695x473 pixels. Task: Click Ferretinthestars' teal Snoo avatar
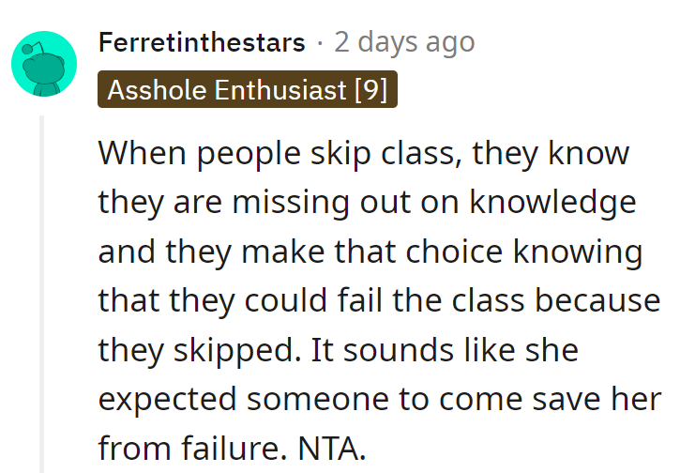[43, 63]
